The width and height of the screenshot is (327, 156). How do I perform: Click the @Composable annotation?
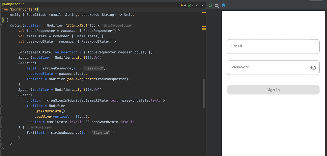coord(13,4)
